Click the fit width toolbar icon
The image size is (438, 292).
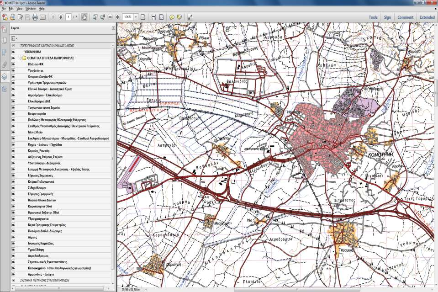point(153,17)
